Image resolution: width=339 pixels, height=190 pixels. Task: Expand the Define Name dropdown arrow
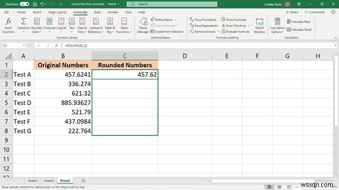point(176,20)
